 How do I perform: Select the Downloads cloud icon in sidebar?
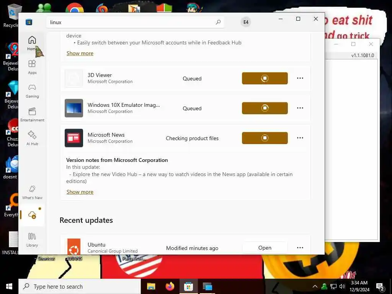coord(32,215)
